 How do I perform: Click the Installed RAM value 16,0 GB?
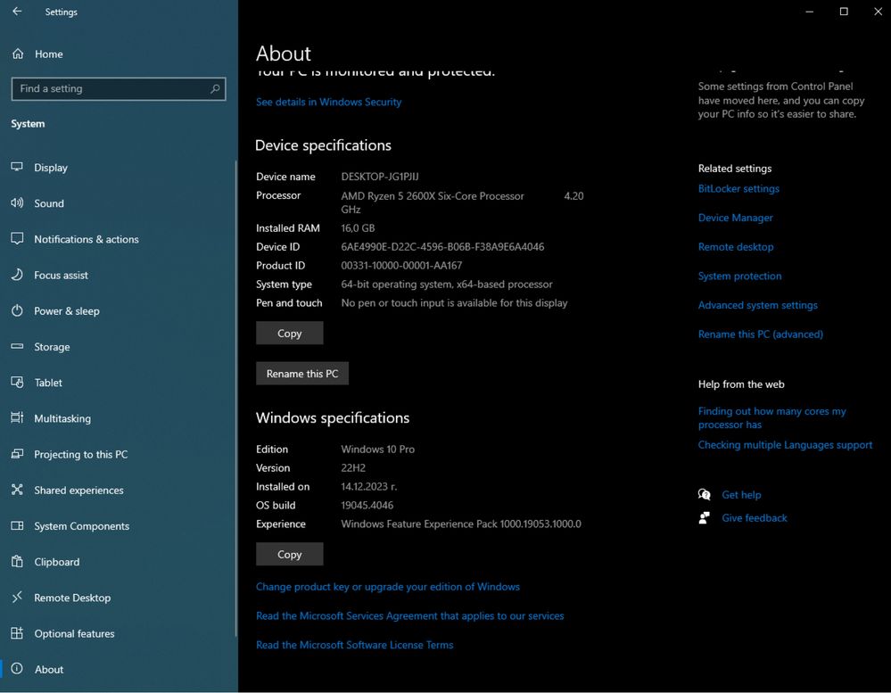tap(358, 227)
